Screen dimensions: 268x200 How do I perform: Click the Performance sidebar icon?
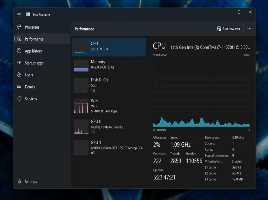point(19,39)
